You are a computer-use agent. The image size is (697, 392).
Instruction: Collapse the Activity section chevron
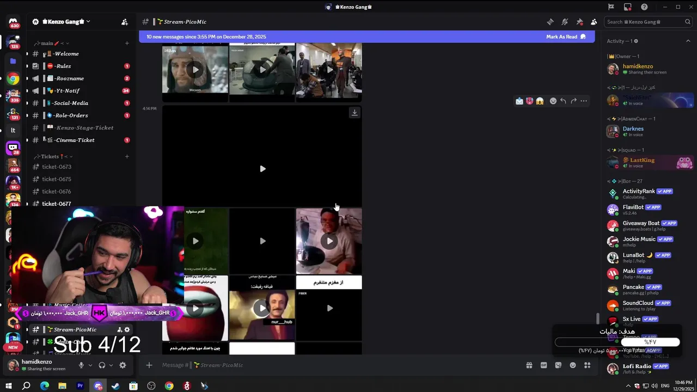coord(688,41)
